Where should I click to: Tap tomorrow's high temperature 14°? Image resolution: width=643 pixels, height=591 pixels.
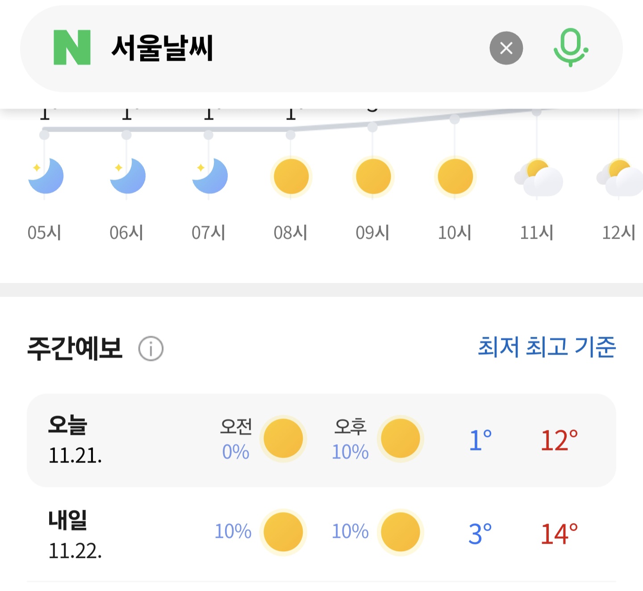[x=559, y=534]
